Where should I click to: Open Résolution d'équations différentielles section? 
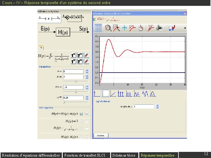click(x=31, y=155)
